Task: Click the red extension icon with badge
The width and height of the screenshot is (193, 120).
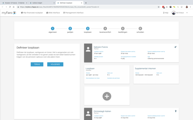Action: 163,7
